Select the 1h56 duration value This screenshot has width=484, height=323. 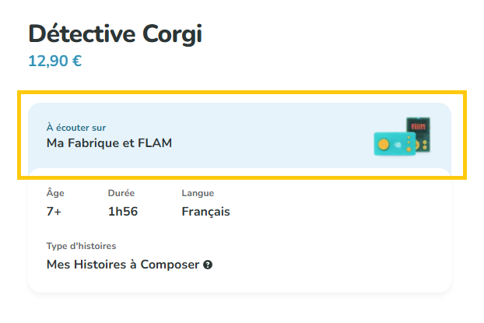click(122, 212)
